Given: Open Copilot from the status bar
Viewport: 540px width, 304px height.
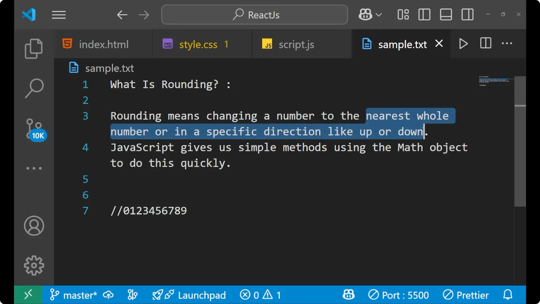Looking at the screenshot, I should coord(348,295).
